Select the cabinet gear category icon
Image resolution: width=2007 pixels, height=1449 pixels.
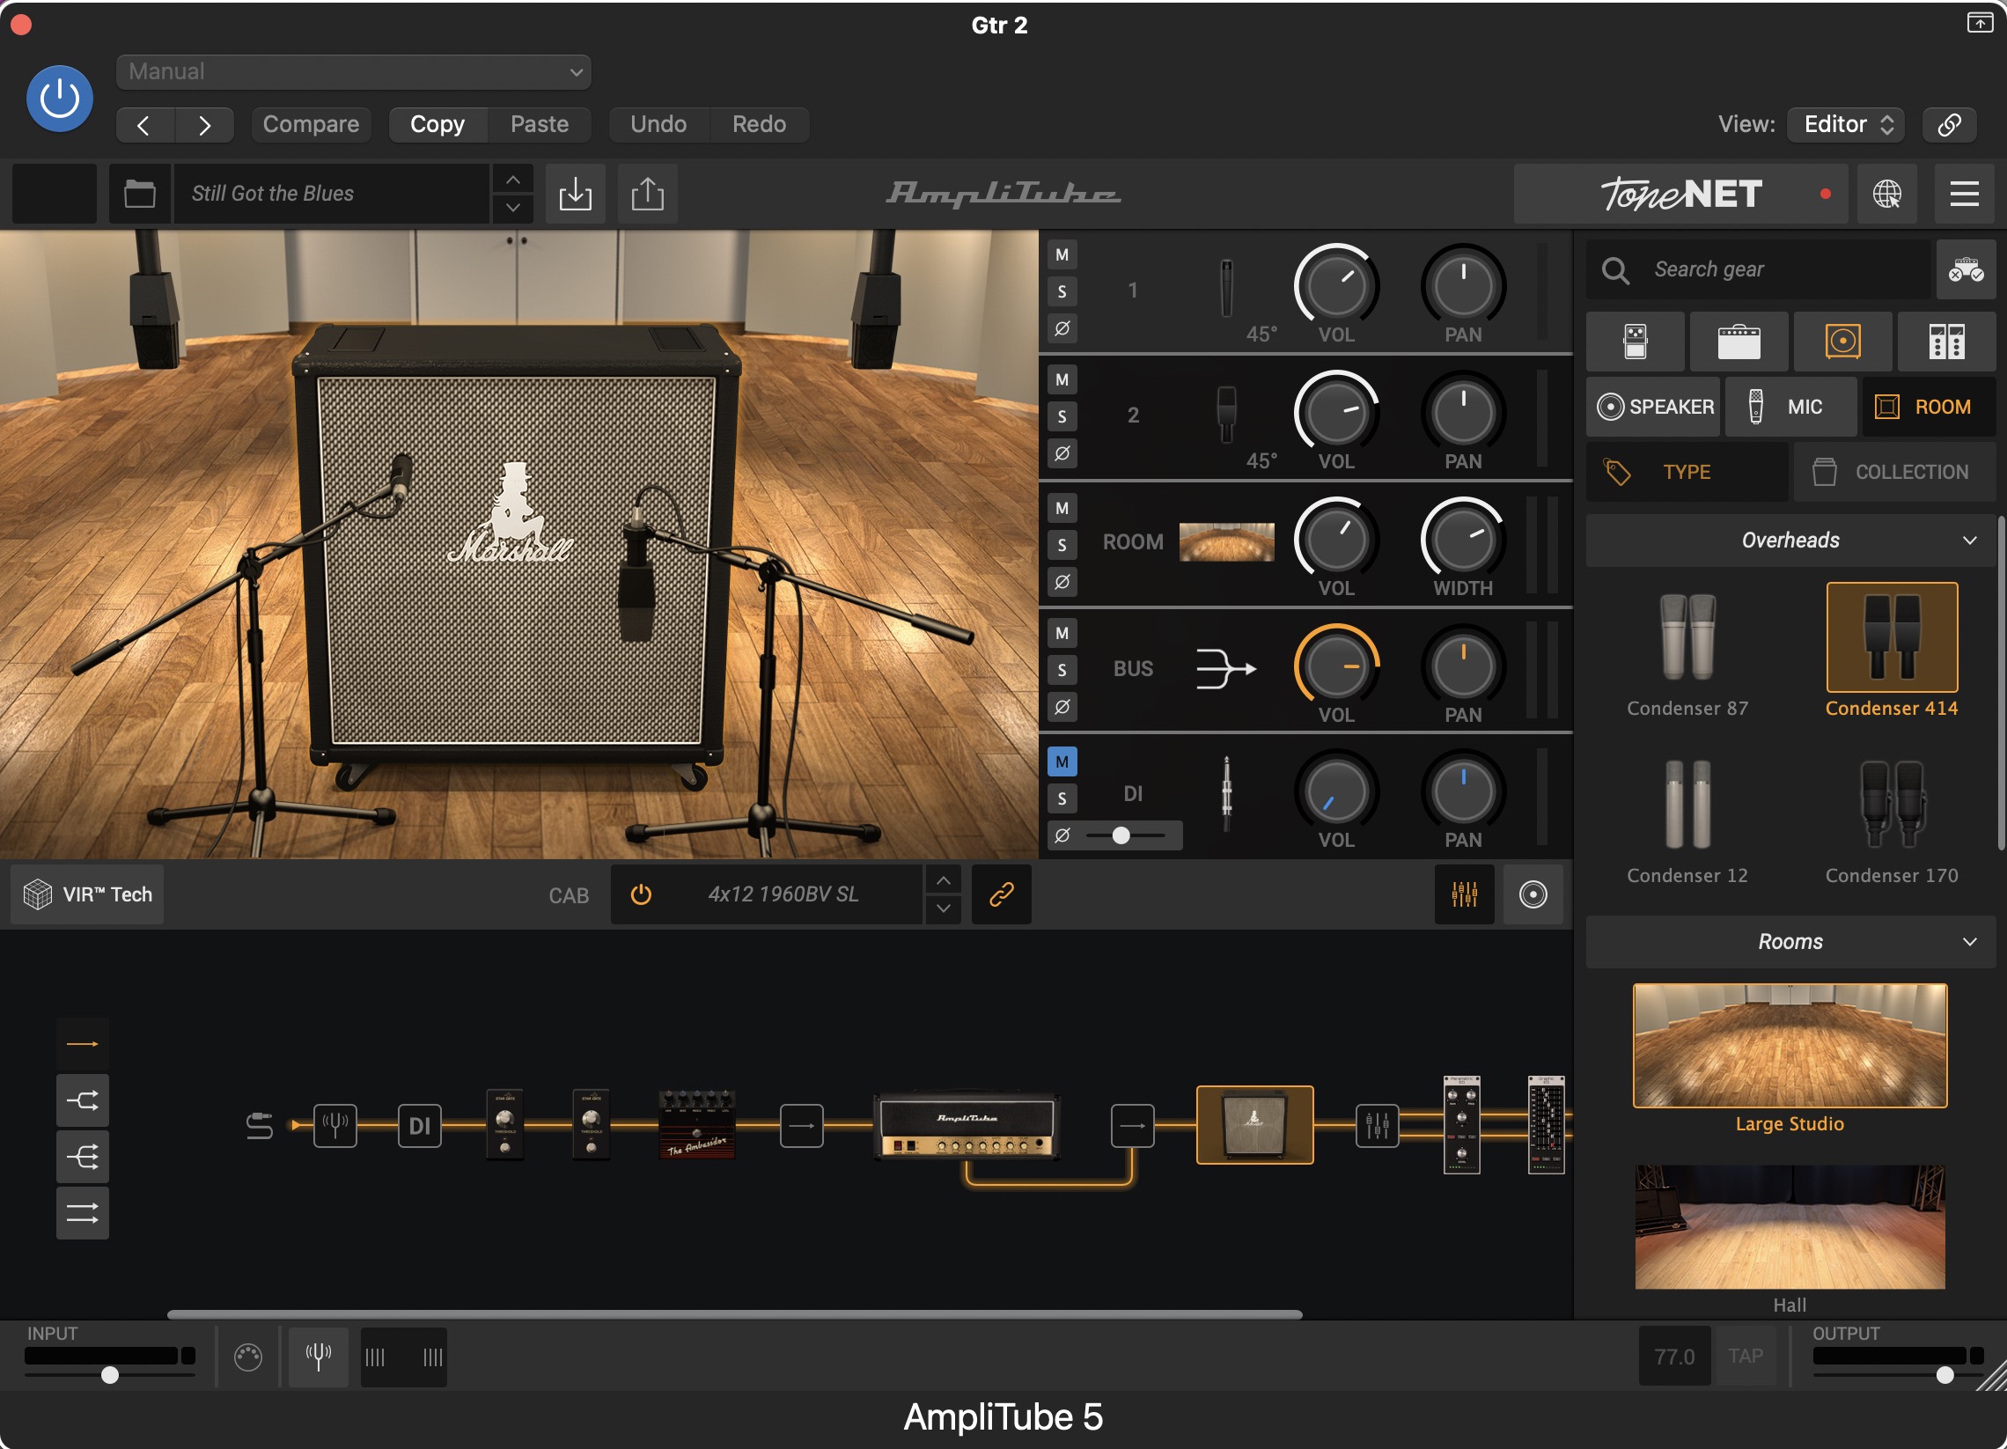click(x=1842, y=342)
